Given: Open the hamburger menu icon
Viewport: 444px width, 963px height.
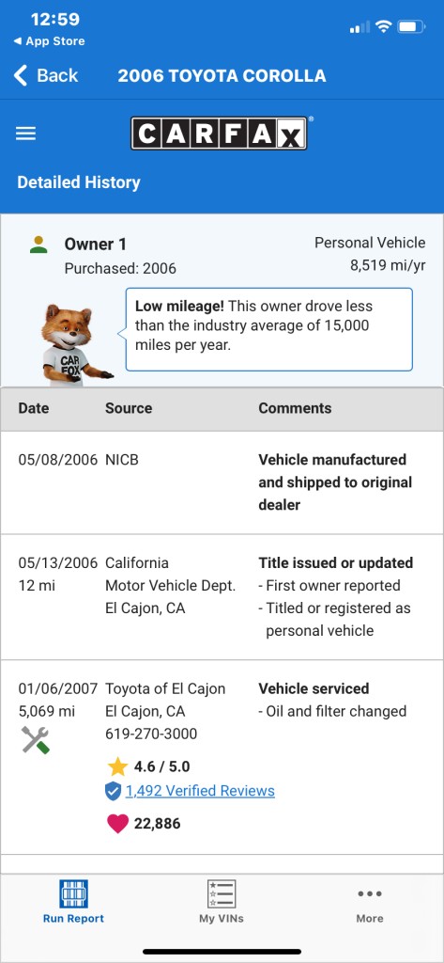Looking at the screenshot, I should point(25,134).
